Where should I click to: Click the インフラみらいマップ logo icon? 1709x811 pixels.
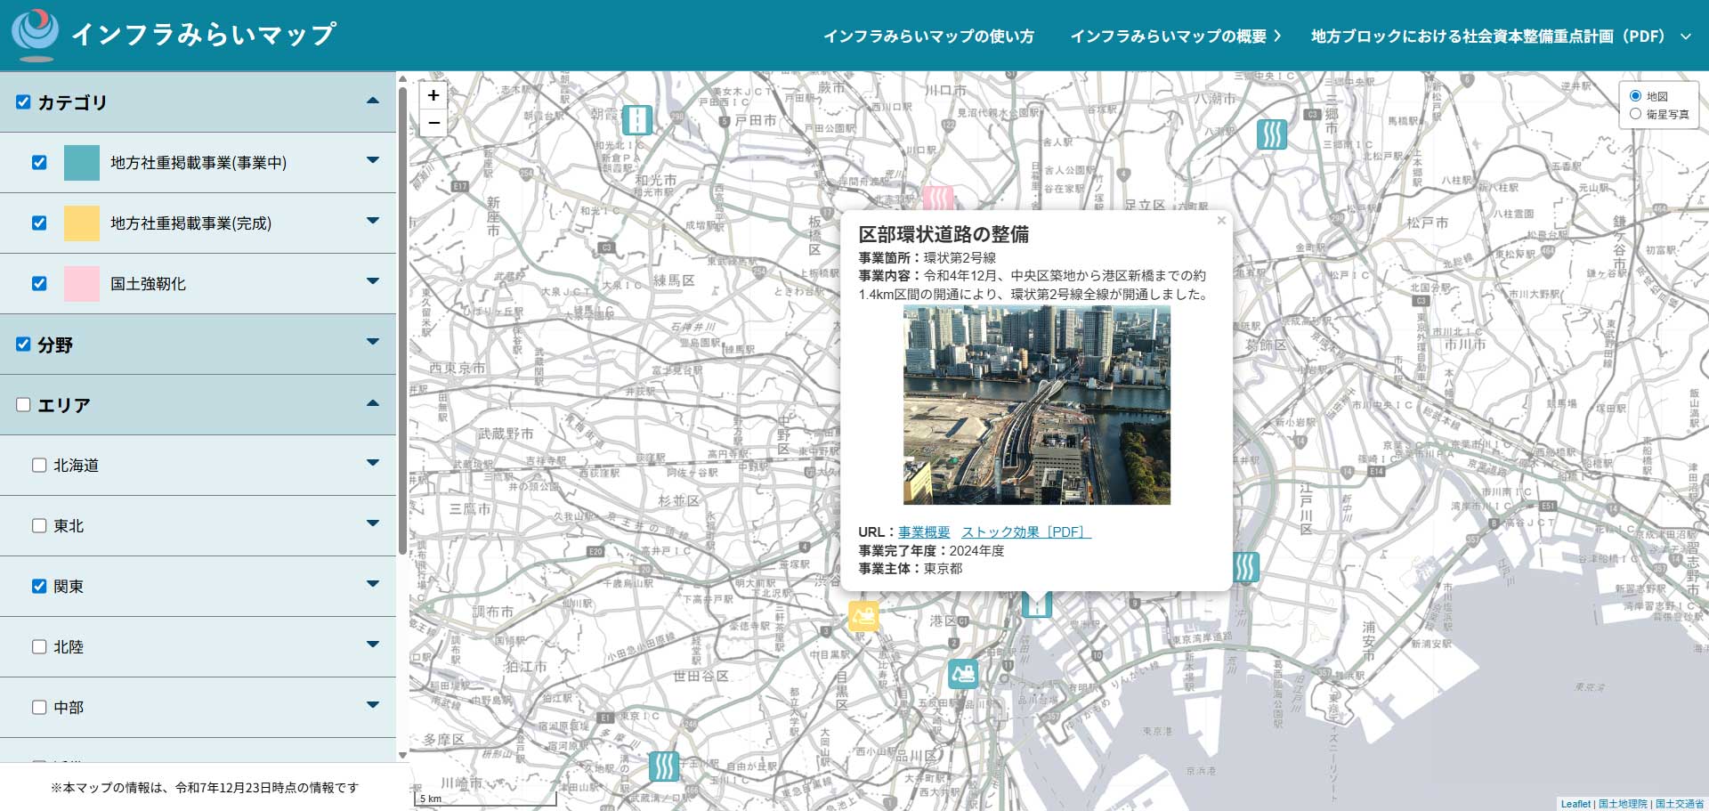tap(34, 34)
